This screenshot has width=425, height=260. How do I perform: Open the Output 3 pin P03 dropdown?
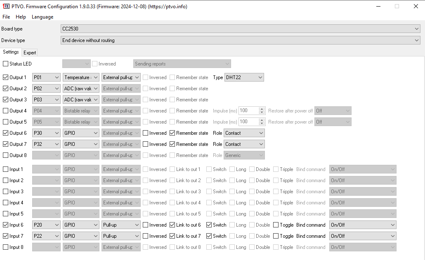click(x=46, y=100)
